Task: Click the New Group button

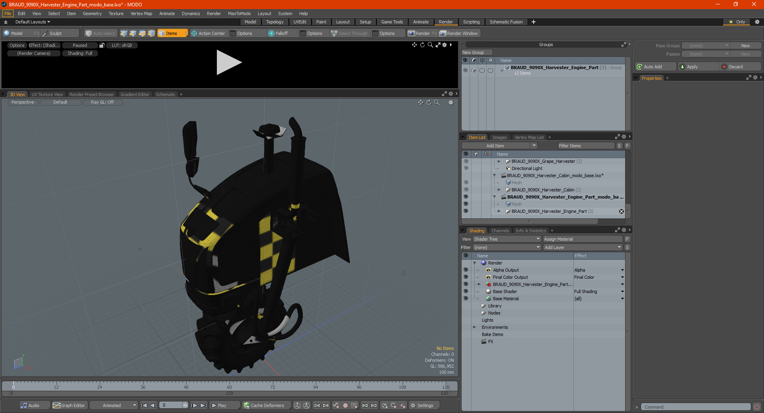Action: coord(477,52)
